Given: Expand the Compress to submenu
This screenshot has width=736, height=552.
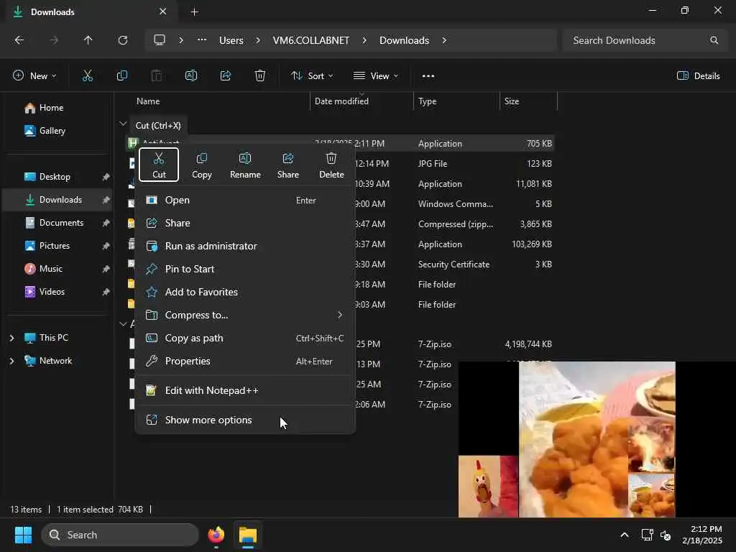Looking at the screenshot, I should [339, 315].
